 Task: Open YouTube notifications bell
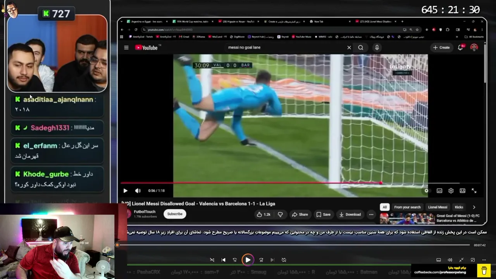pyautogui.click(x=460, y=47)
